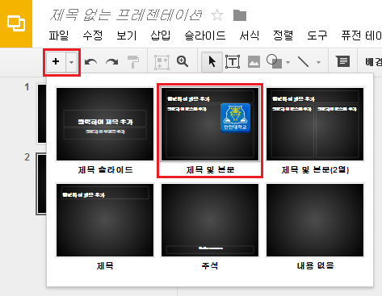The height and width of the screenshot is (296, 382).
Task: Select slide 1 in the filmstrip
Action: [x=41, y=114]
